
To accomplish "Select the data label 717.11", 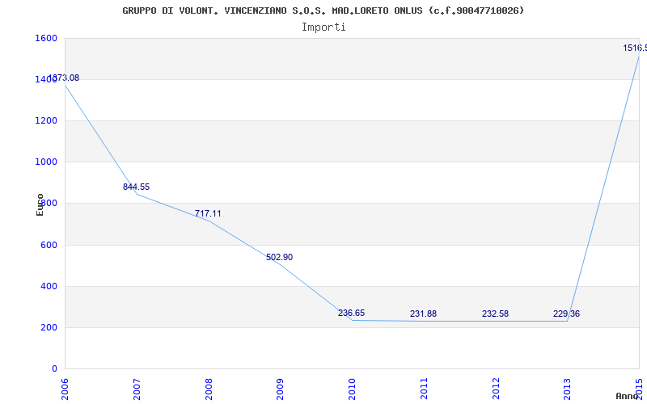I will coord(208,213).
